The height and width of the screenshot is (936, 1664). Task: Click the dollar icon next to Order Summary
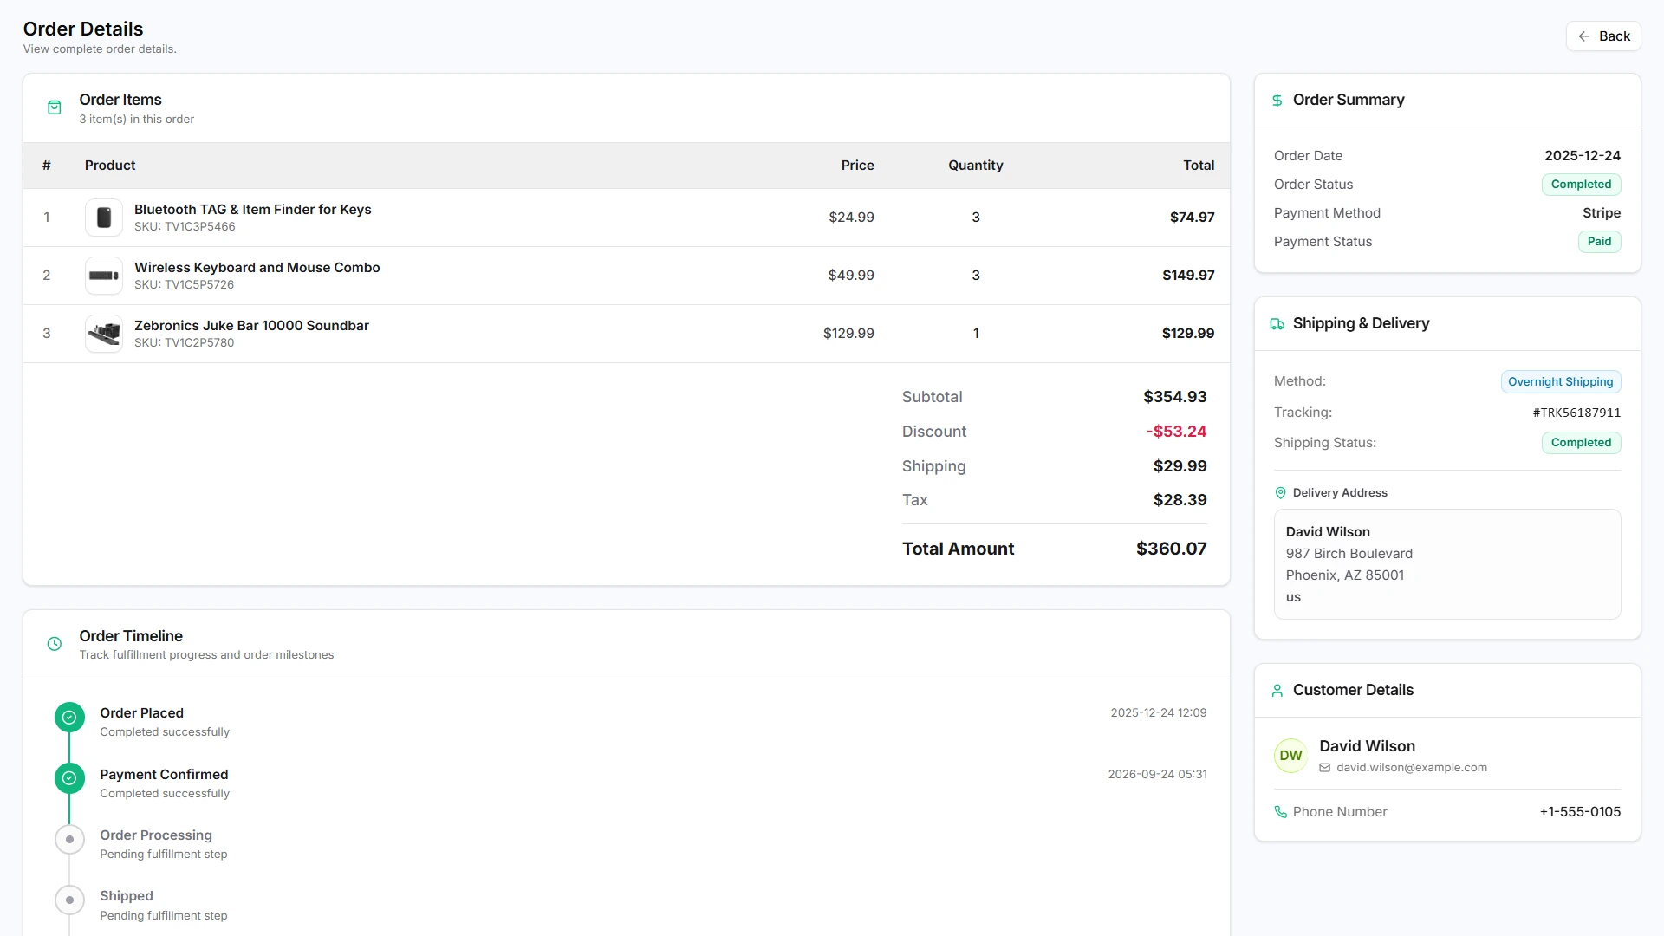(1277, 101)
